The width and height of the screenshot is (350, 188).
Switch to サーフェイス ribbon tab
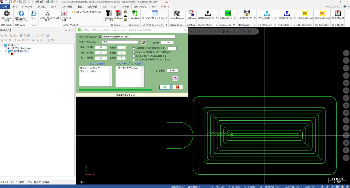42,6
